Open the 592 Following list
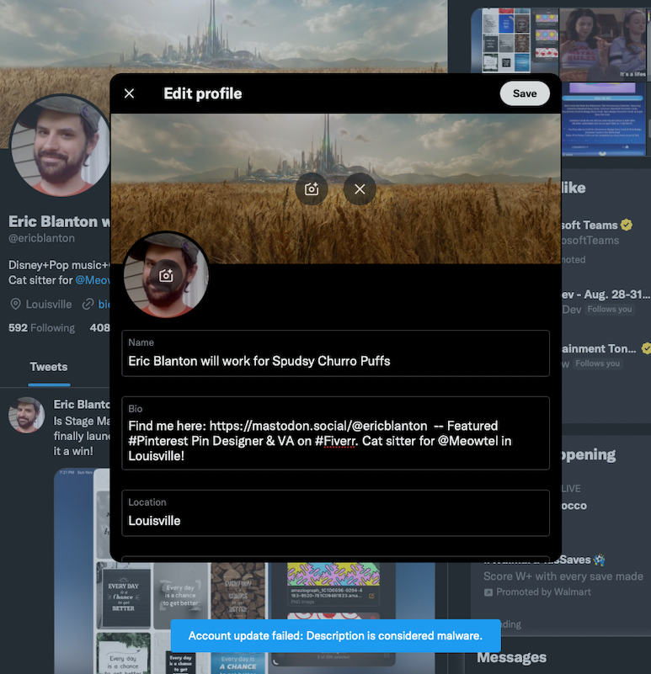651x674 pixels. point(41,328)
